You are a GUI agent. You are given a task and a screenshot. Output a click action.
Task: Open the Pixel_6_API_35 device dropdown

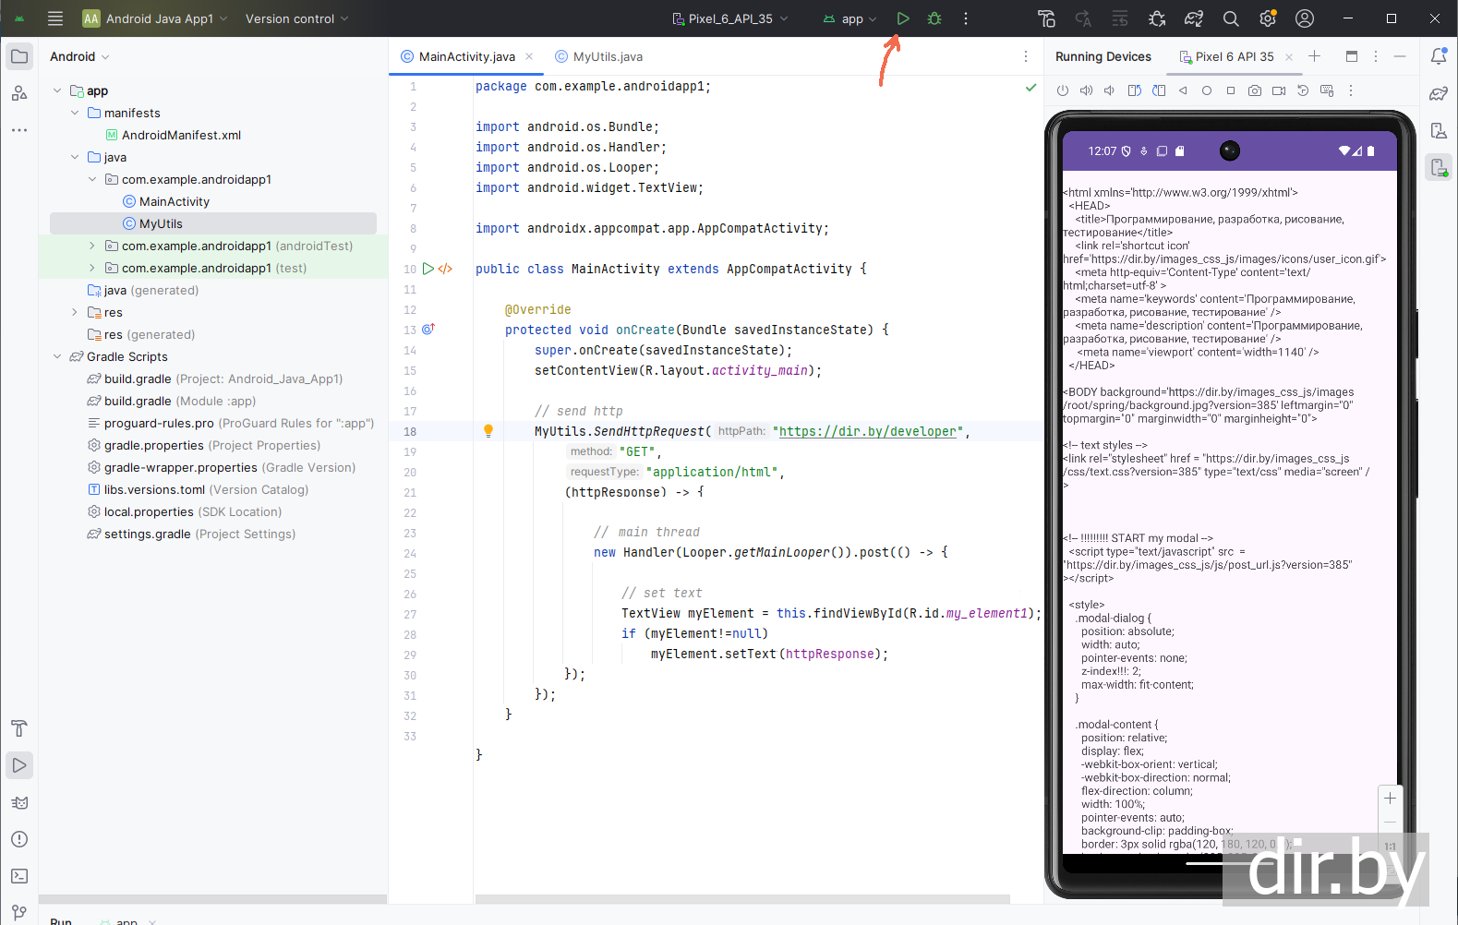point(730,18)
